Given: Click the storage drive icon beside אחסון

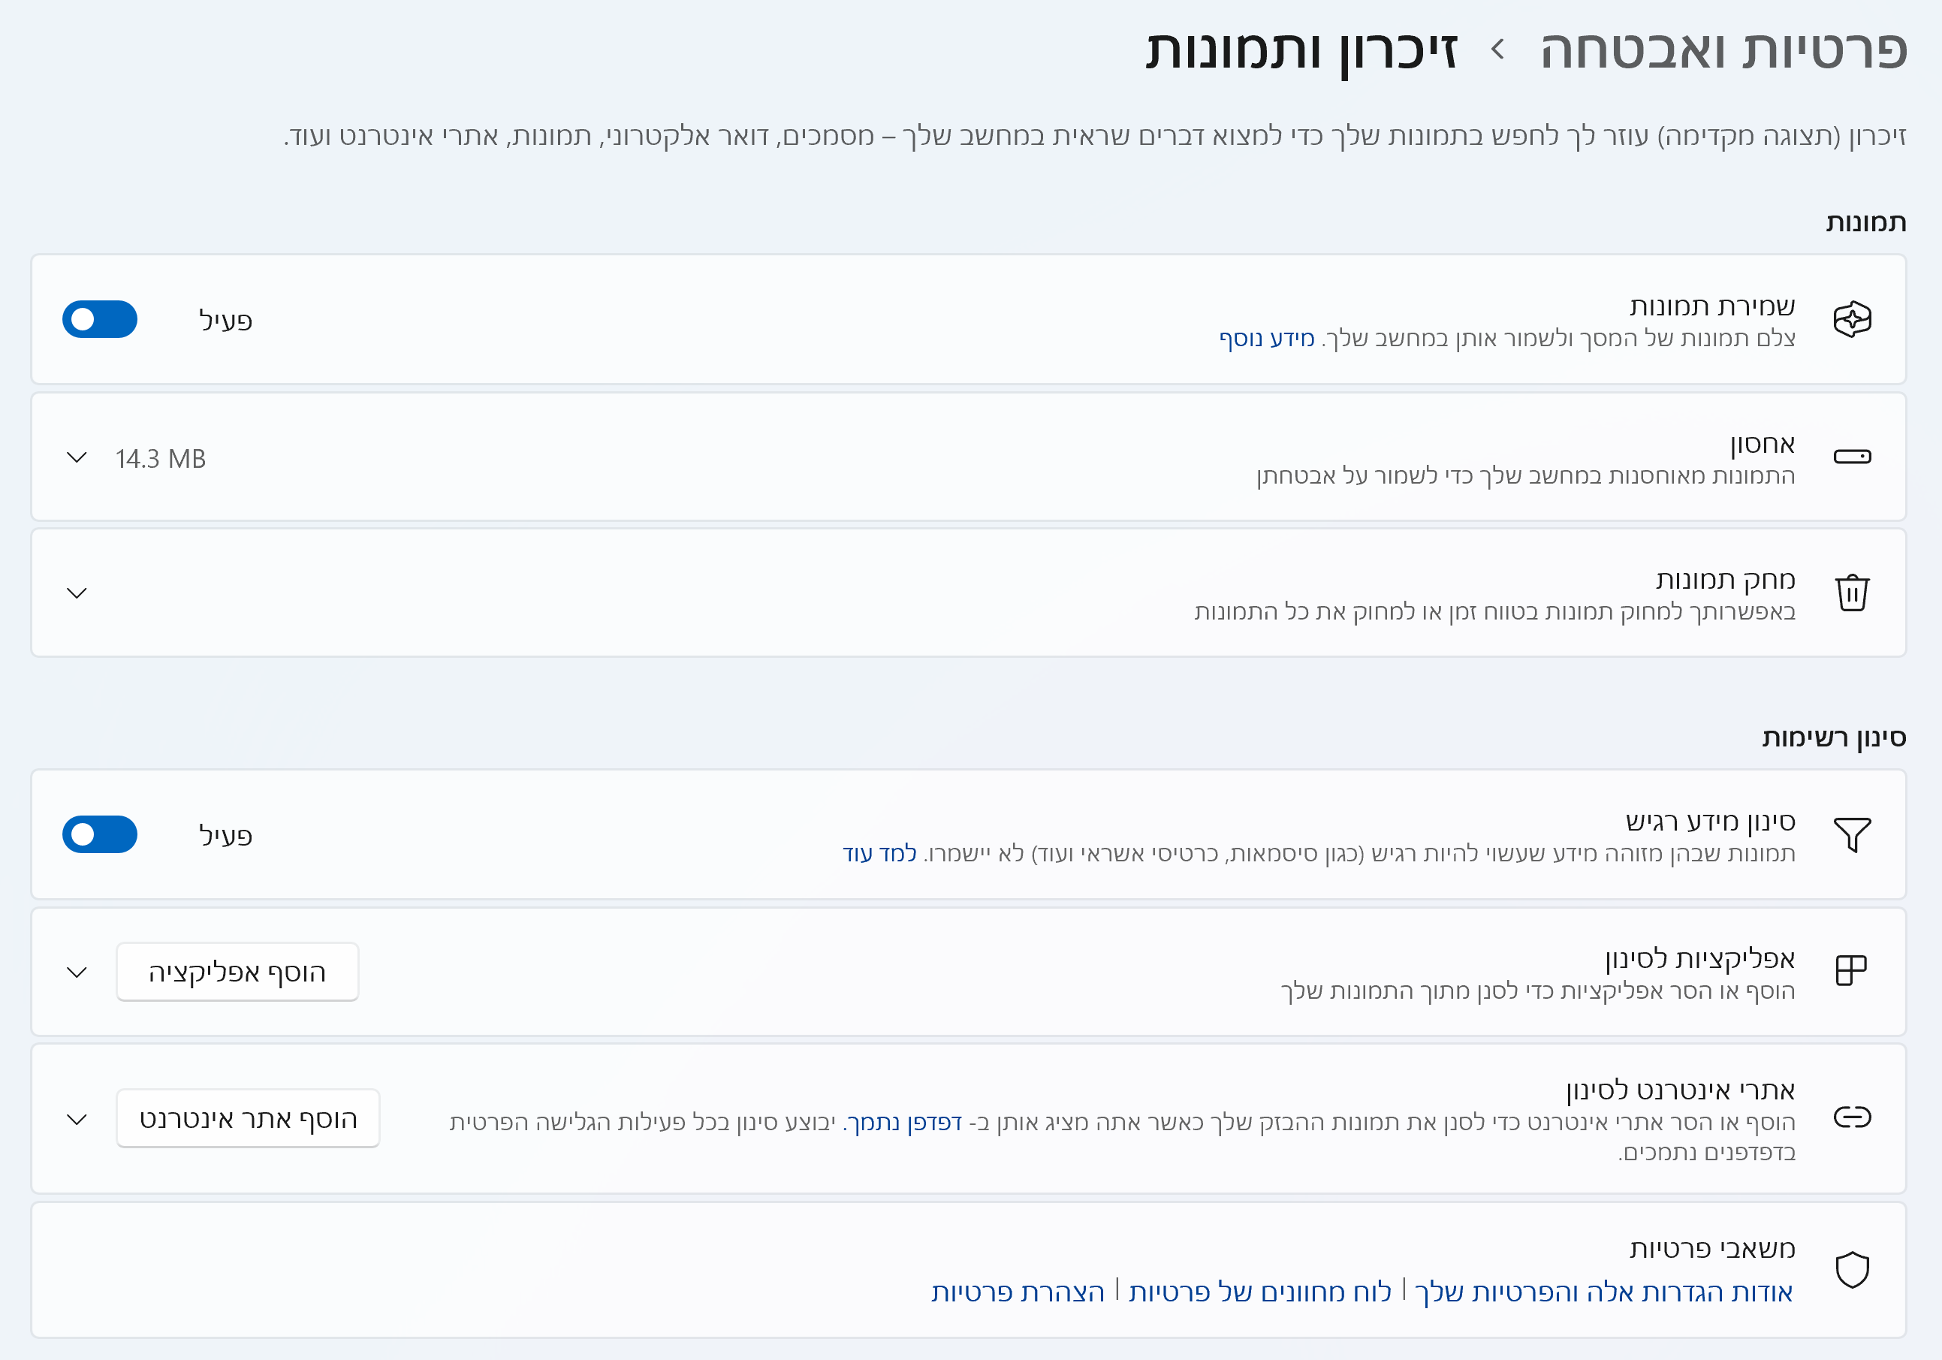Looking at the screenshot, I should pos(1851,457).
